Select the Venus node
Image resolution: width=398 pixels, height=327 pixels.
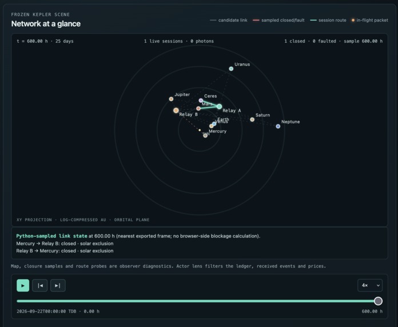pos(211,126)
